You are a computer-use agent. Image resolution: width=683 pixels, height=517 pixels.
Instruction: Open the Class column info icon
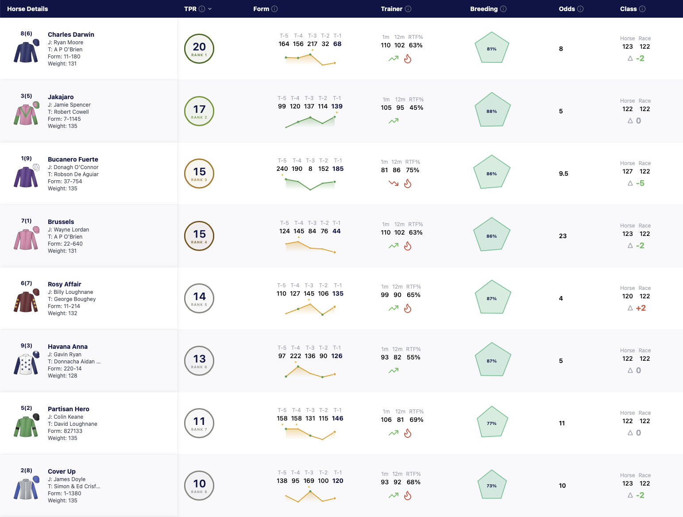642,9
